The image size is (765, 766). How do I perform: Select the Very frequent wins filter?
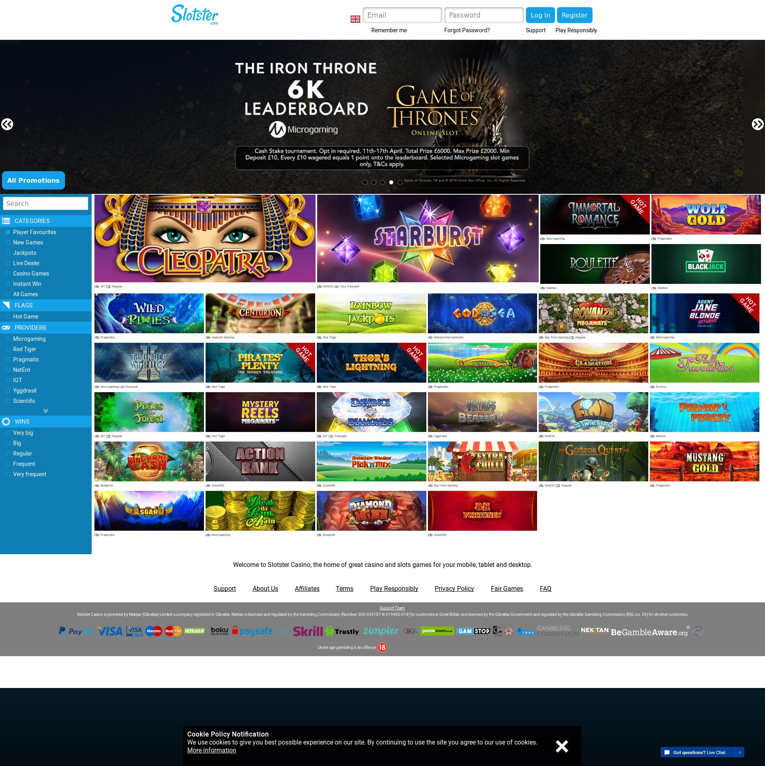pyautogui.click(x=8, y=474)
